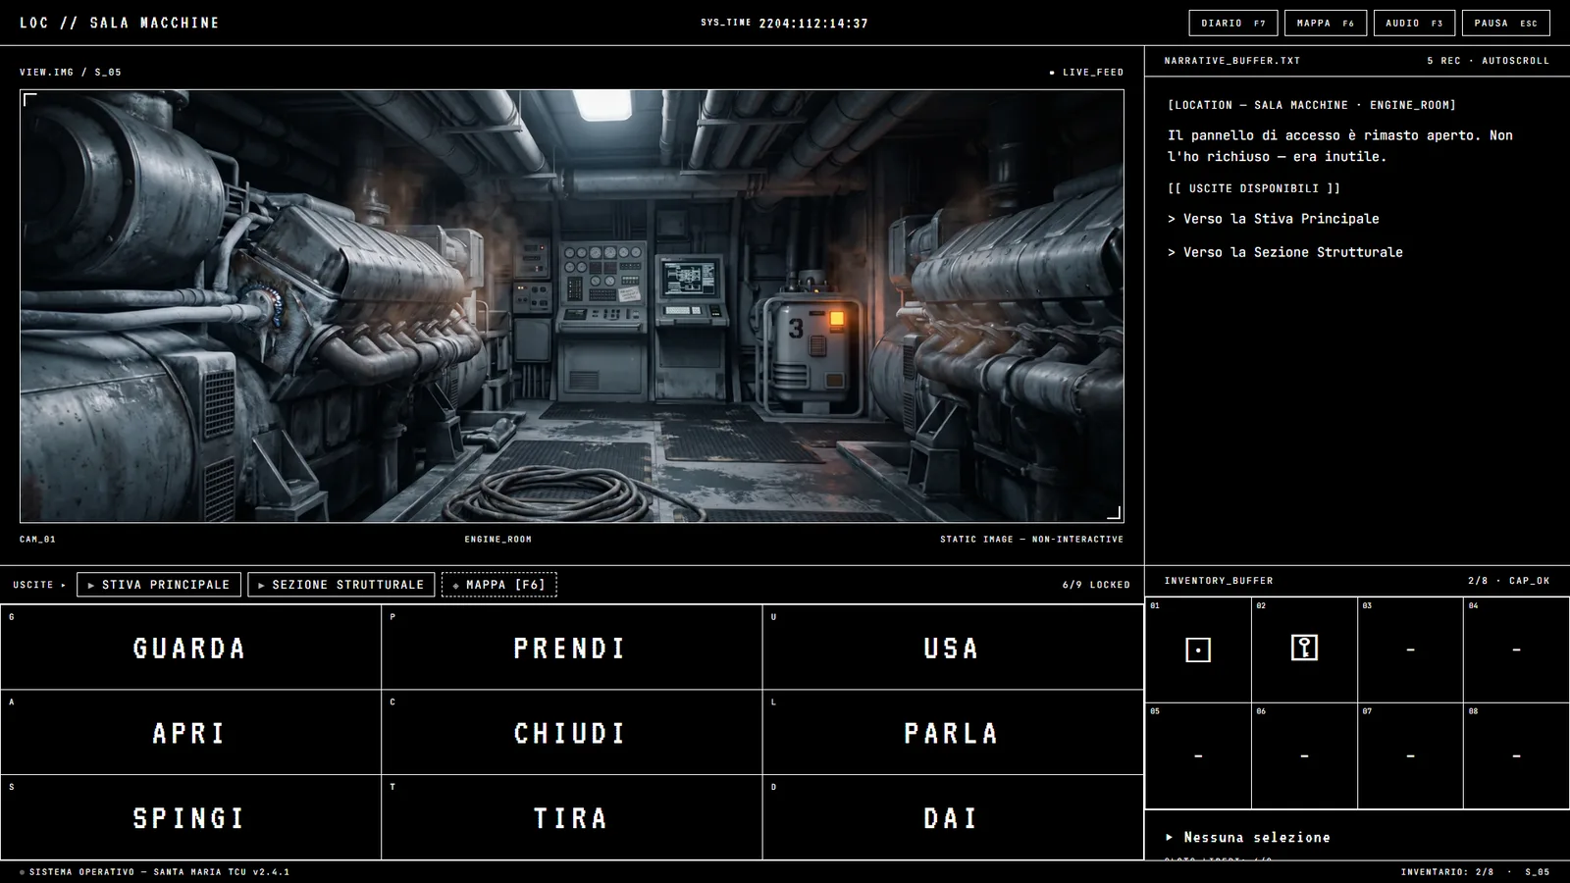Click the engine room camera image
1570x883 pixels.
point(572,306)
